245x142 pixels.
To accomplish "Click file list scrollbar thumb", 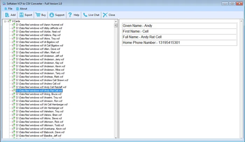I will (x=116, y=25).
